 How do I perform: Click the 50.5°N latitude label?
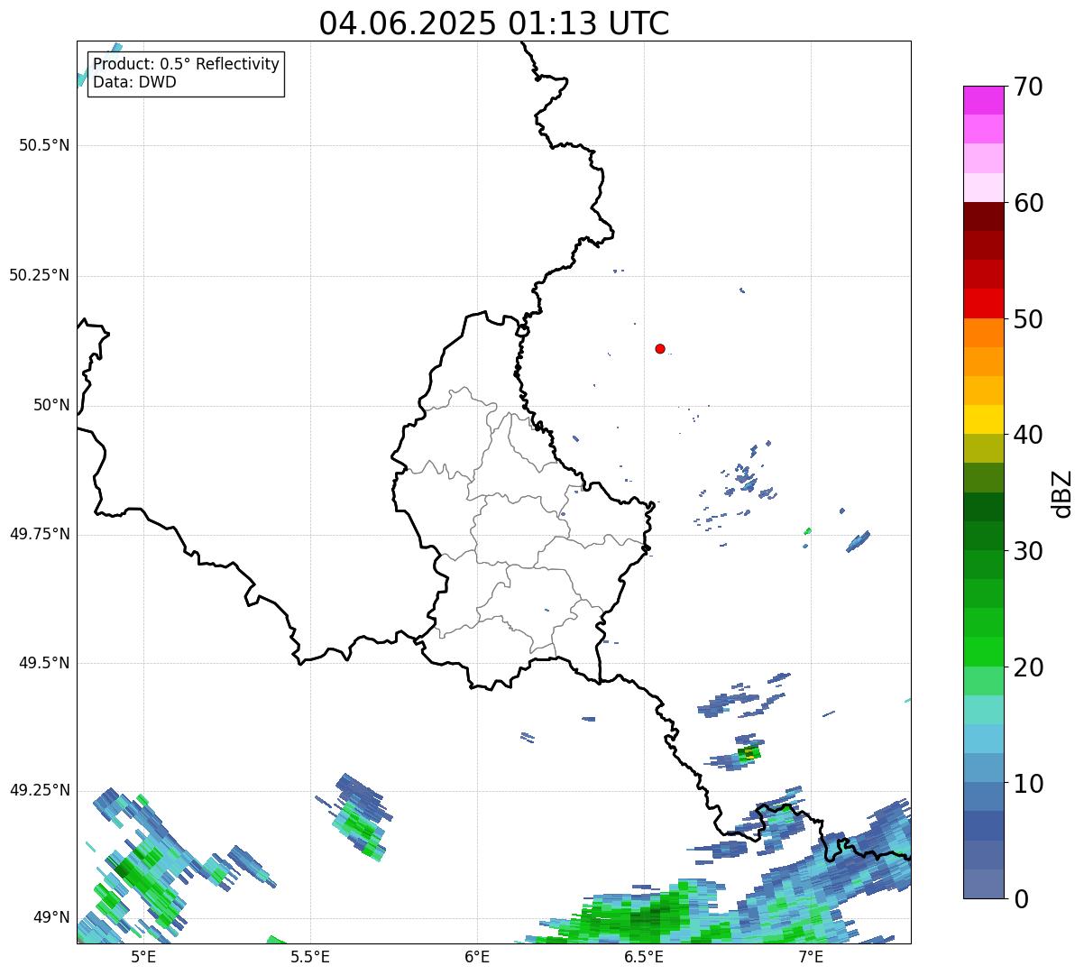coord(44,145)
